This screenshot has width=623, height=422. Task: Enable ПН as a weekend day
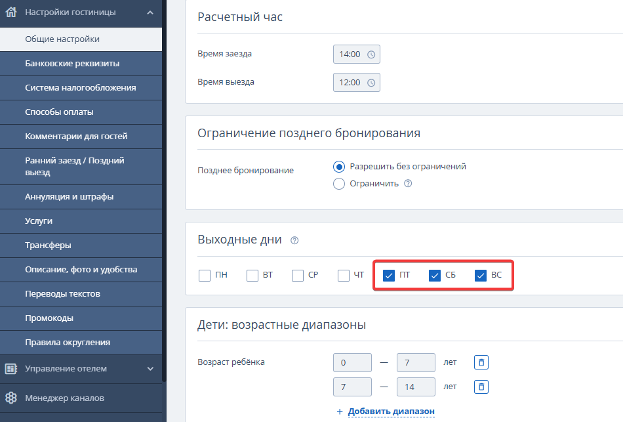point(205,276)
